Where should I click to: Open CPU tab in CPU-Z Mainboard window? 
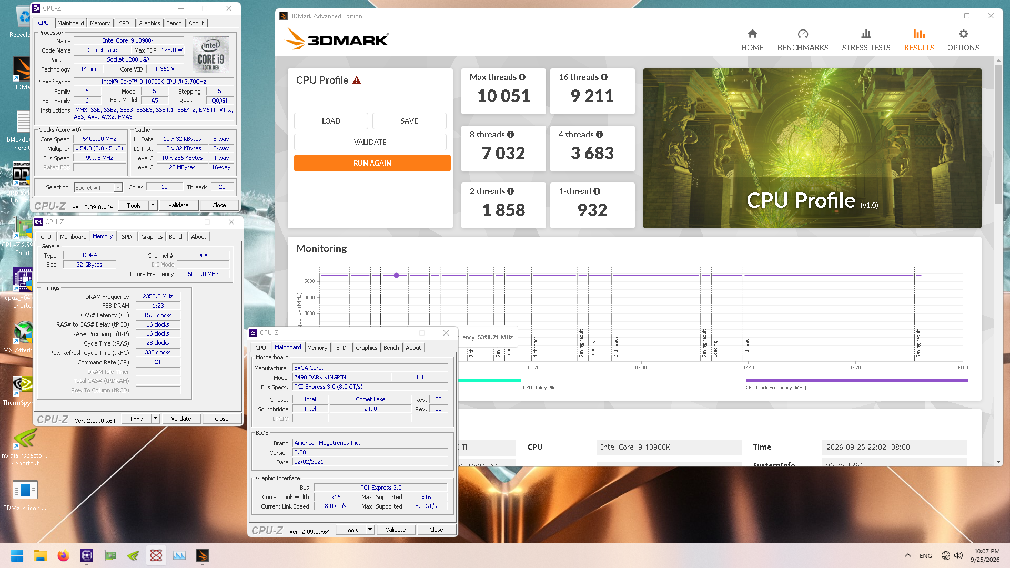(x=261, y=348)
